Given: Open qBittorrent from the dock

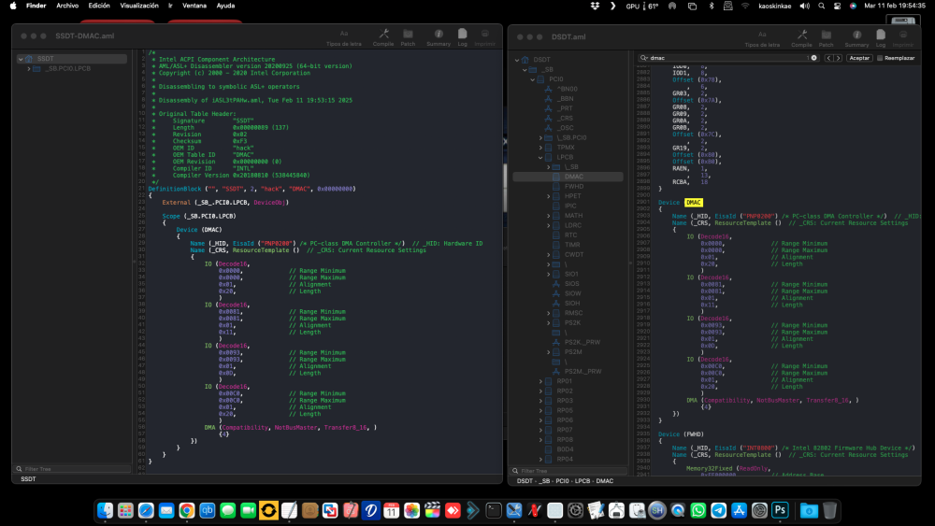Looking at the screenshot, I should pos(207,510).
